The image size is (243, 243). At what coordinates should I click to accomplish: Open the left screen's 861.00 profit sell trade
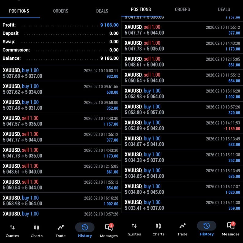pyautogui.click(x=61, y=169)
